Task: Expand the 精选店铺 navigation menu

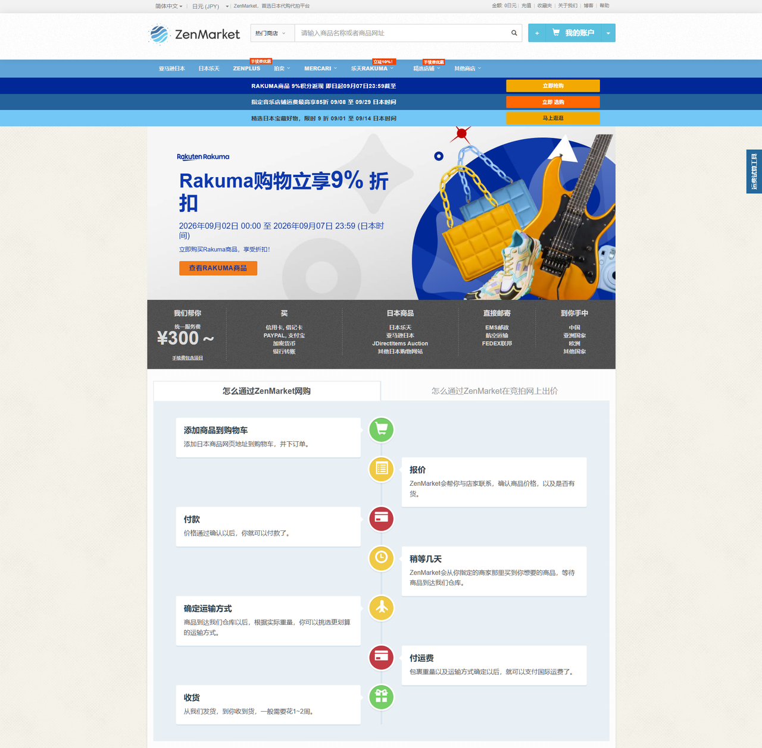Action: coord(427,68)
